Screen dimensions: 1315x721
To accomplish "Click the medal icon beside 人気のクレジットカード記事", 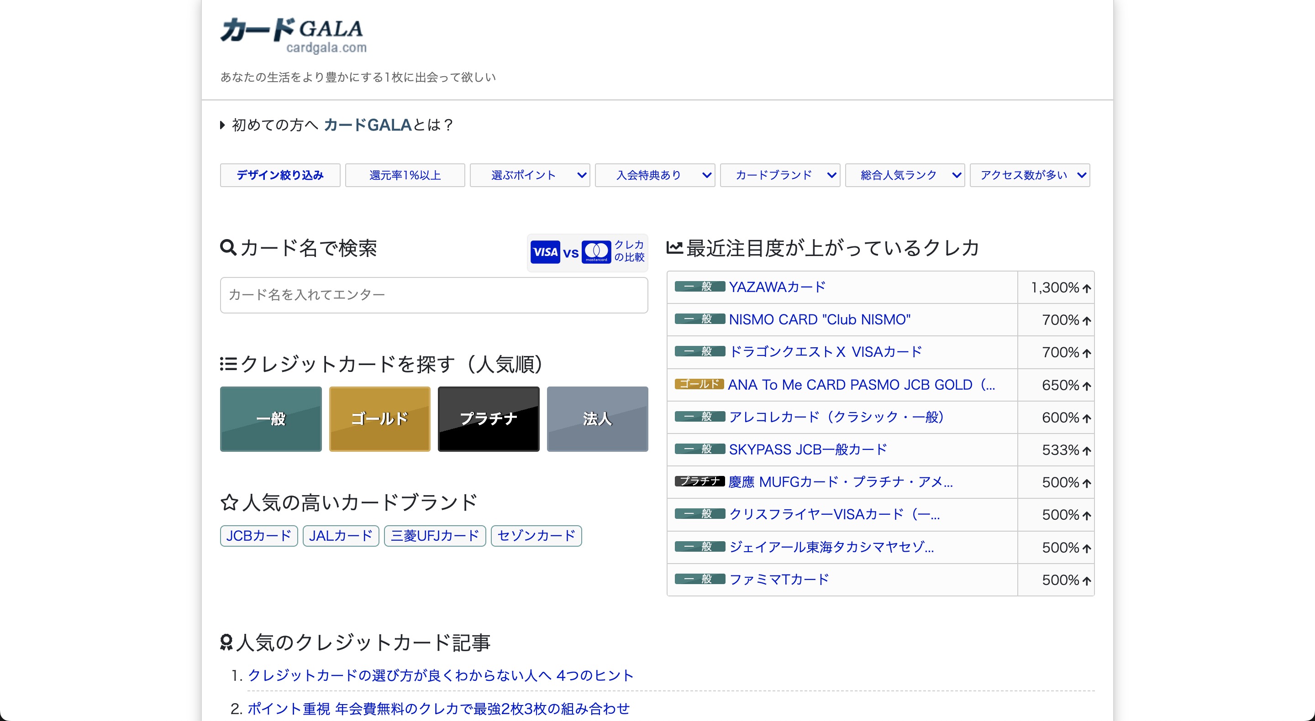I will pyautogui.click(x=226, y=643).
